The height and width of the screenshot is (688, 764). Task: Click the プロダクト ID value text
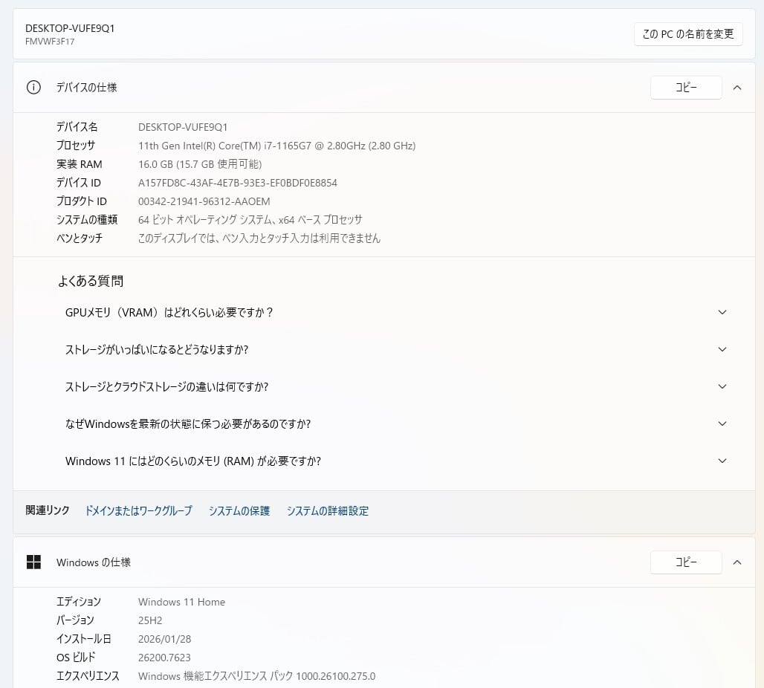(204, 201)
